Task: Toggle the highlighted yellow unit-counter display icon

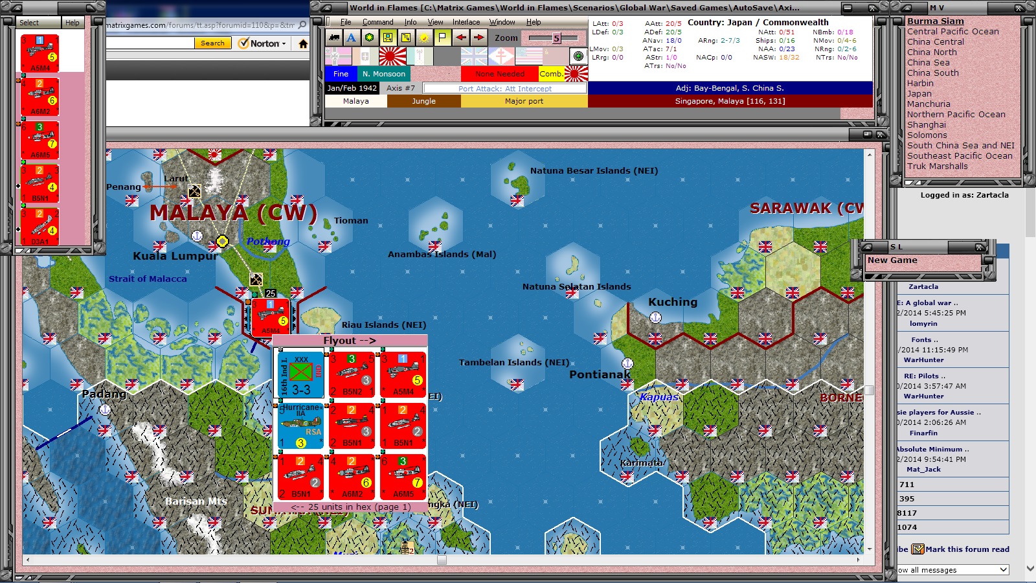Action: pos(388,38)
